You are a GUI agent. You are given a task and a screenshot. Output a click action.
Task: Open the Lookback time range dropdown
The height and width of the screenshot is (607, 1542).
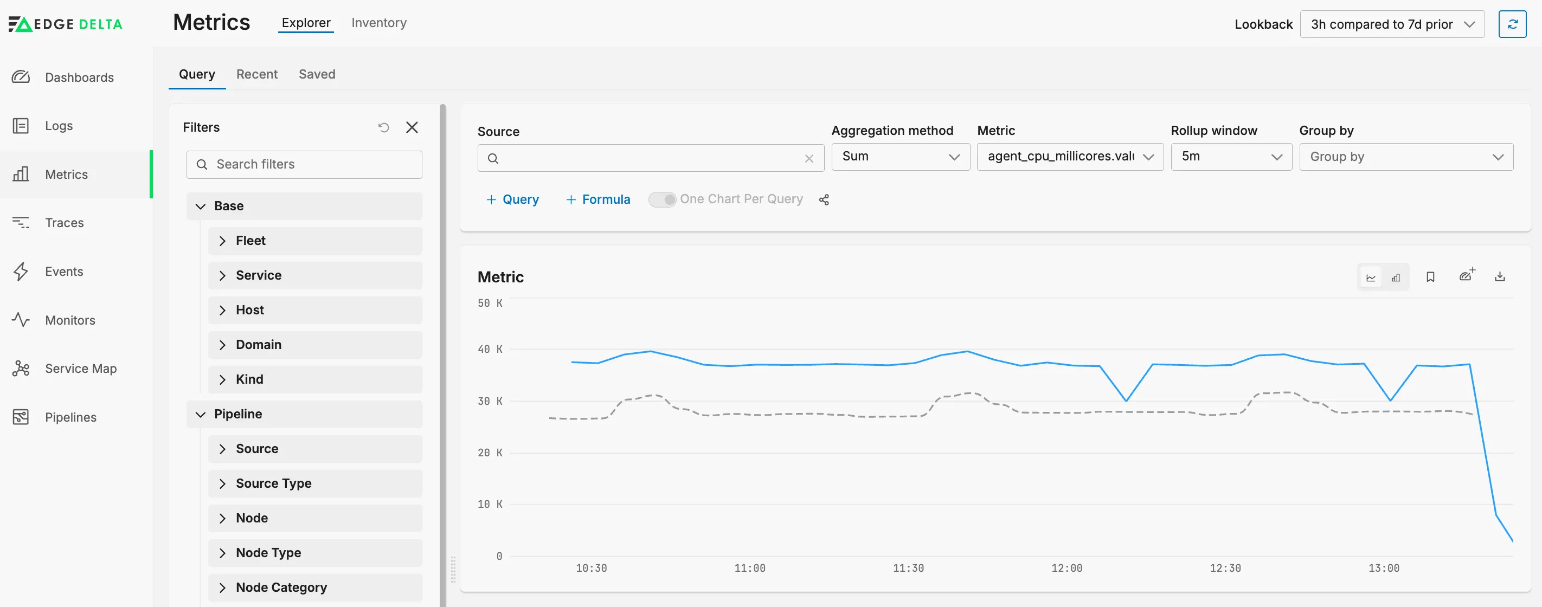pyautogui.click(x=1392, y=24)
